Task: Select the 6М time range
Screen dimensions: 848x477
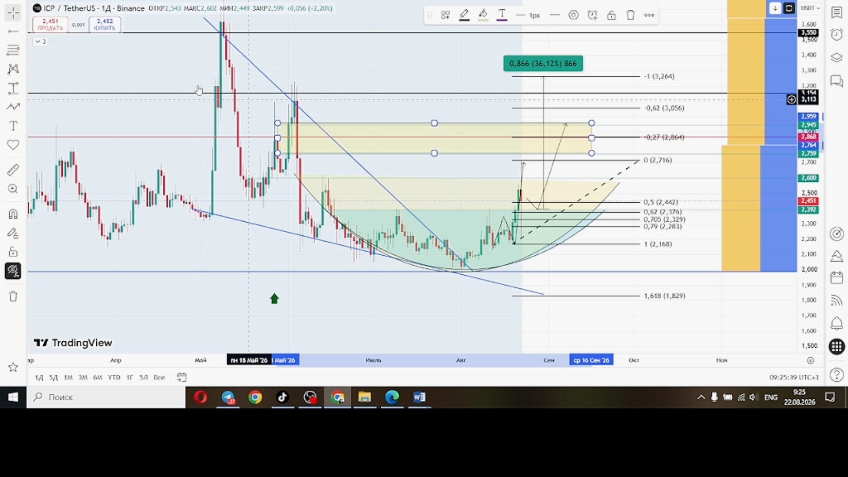Action: [98, 378]
